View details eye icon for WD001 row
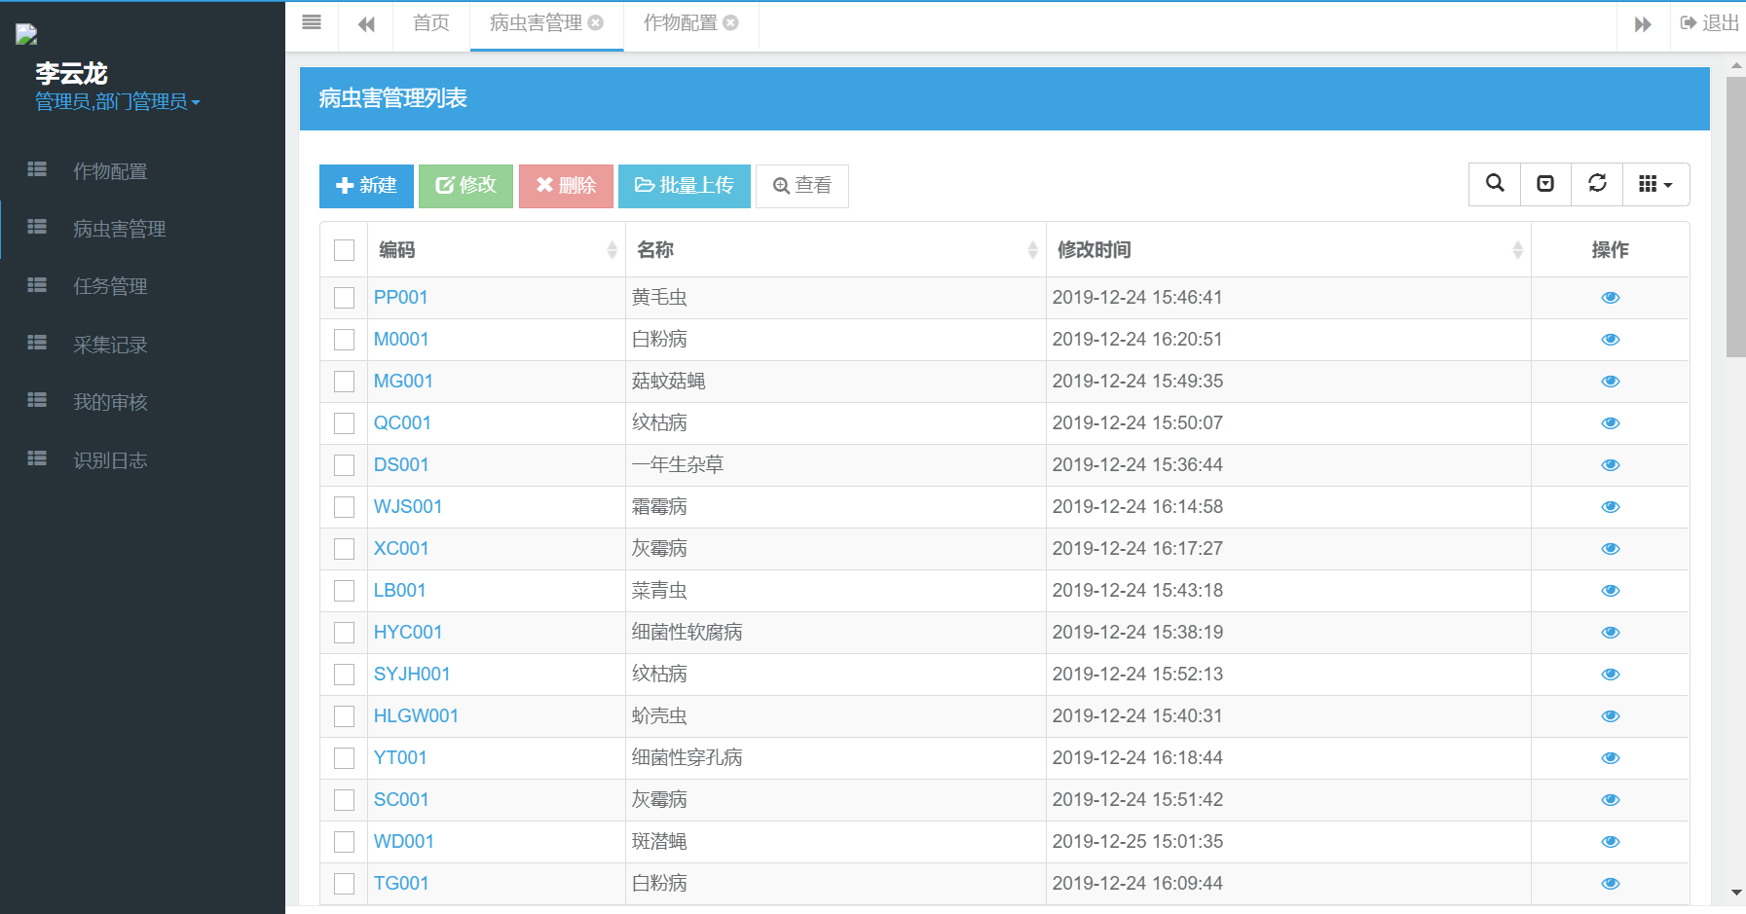The width and height of the screenshot is (1746, 914). coord(1611,842)
